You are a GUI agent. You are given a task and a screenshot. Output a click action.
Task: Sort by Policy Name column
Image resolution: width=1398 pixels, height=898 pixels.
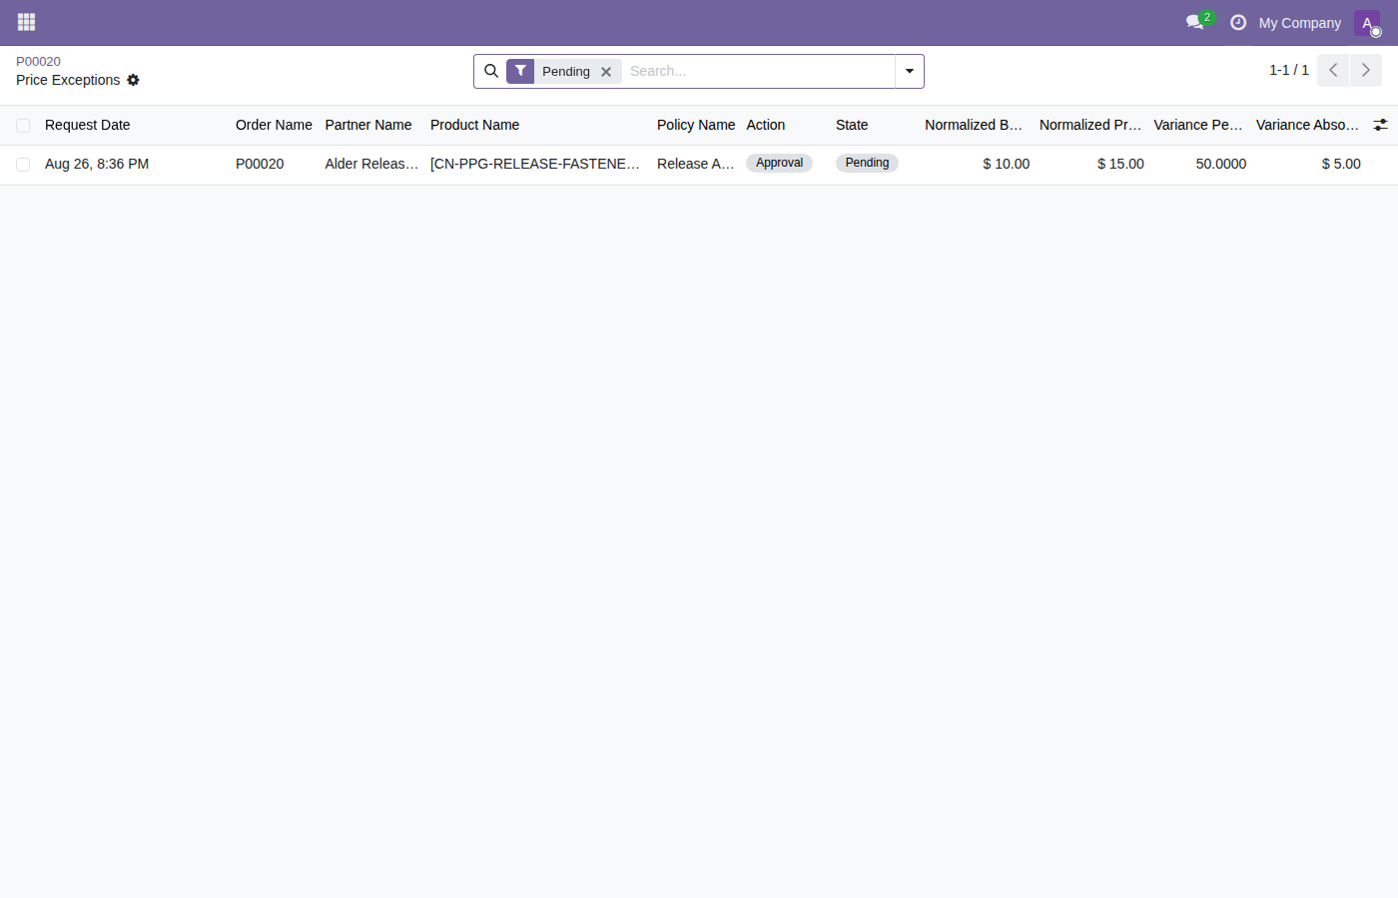(x=696, y=125)
